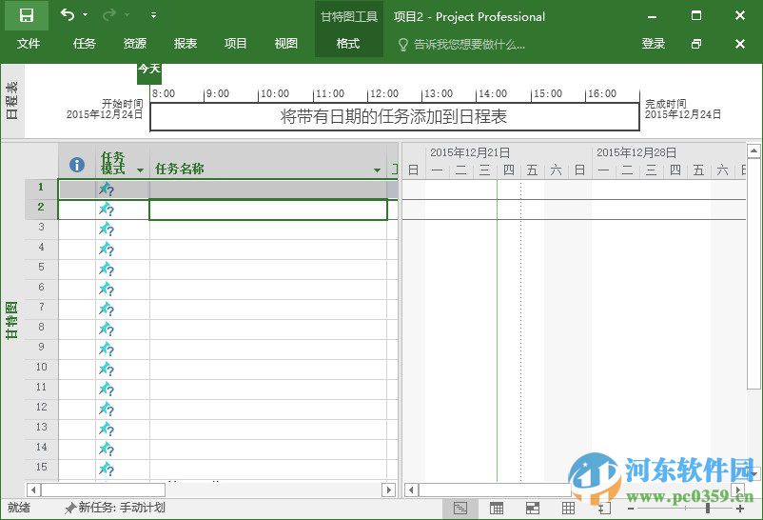
Task: Click the zoom out minus button
Action: [631, 509]
